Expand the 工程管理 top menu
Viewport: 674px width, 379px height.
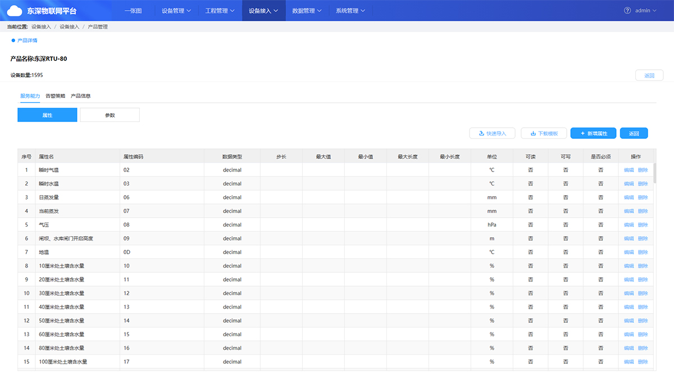[220, 10]
